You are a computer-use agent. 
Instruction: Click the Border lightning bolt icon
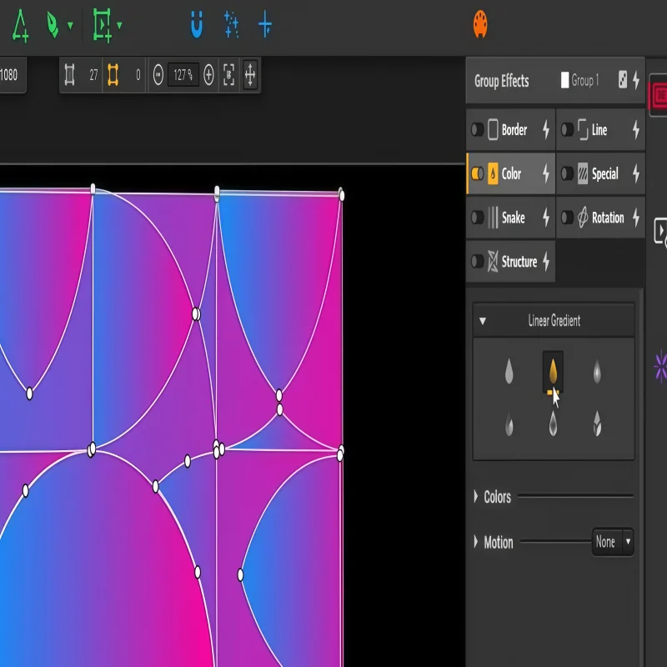[x=546, y=130]
